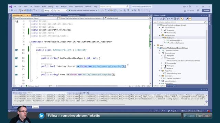Click the search magnifier in the title bar
220x123 pixels.
click(127, 6)
